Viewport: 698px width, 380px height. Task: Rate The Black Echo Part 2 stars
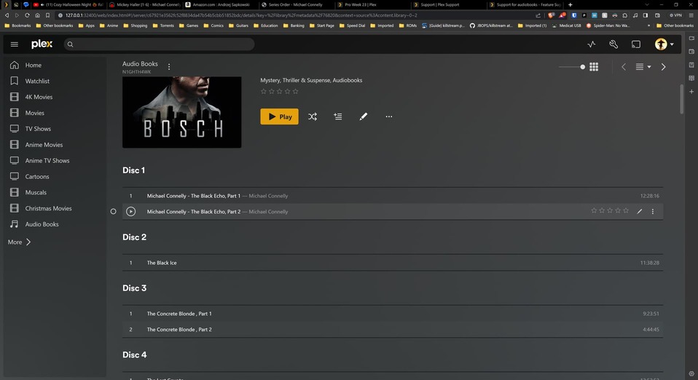click(610, 210)
